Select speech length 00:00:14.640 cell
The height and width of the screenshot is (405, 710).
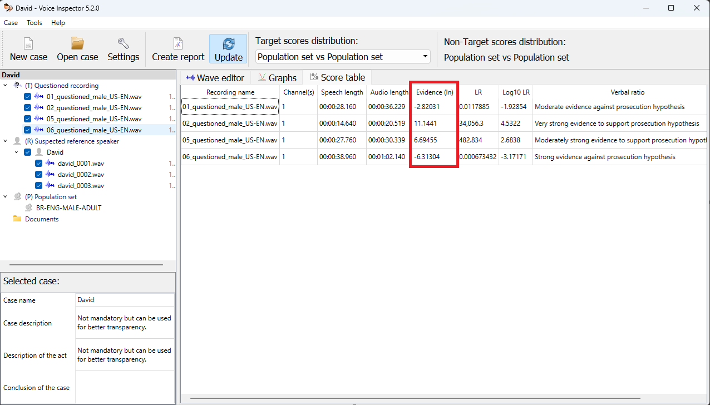[x=342, y=124]
